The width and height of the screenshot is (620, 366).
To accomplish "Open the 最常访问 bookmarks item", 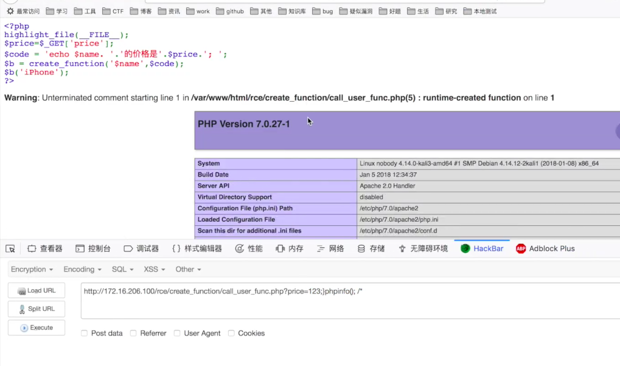I will tap(23, 11).
